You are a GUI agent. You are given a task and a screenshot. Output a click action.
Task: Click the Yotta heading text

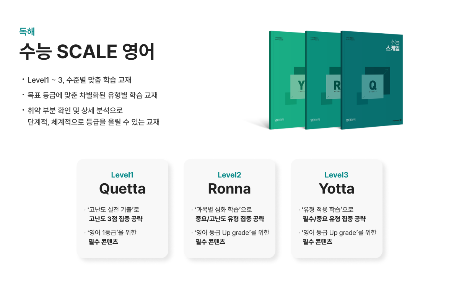click(337, 189)
